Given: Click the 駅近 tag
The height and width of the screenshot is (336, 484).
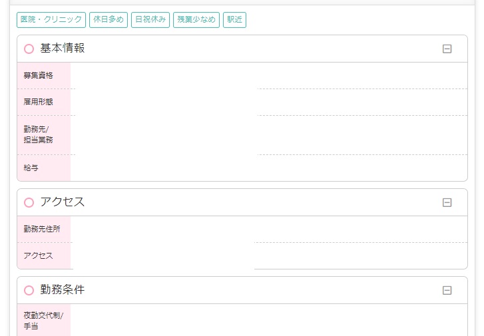Looking at the screenshot, I should [234, 20].
